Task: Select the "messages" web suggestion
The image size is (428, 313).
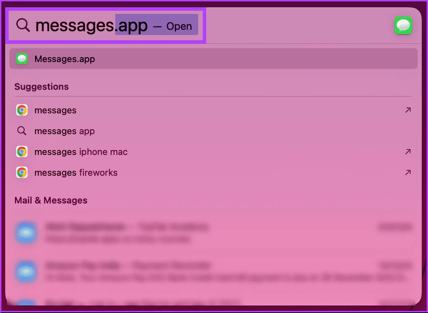Action: coord(213,110)
